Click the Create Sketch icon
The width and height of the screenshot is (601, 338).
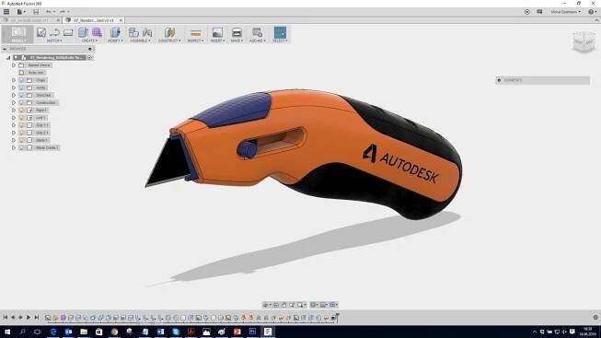pyautogui.click(x=41, y=32)
